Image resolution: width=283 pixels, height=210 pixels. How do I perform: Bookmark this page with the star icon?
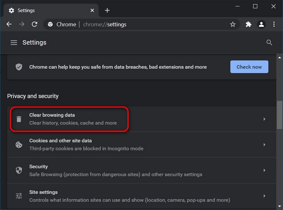click(233, 24)
